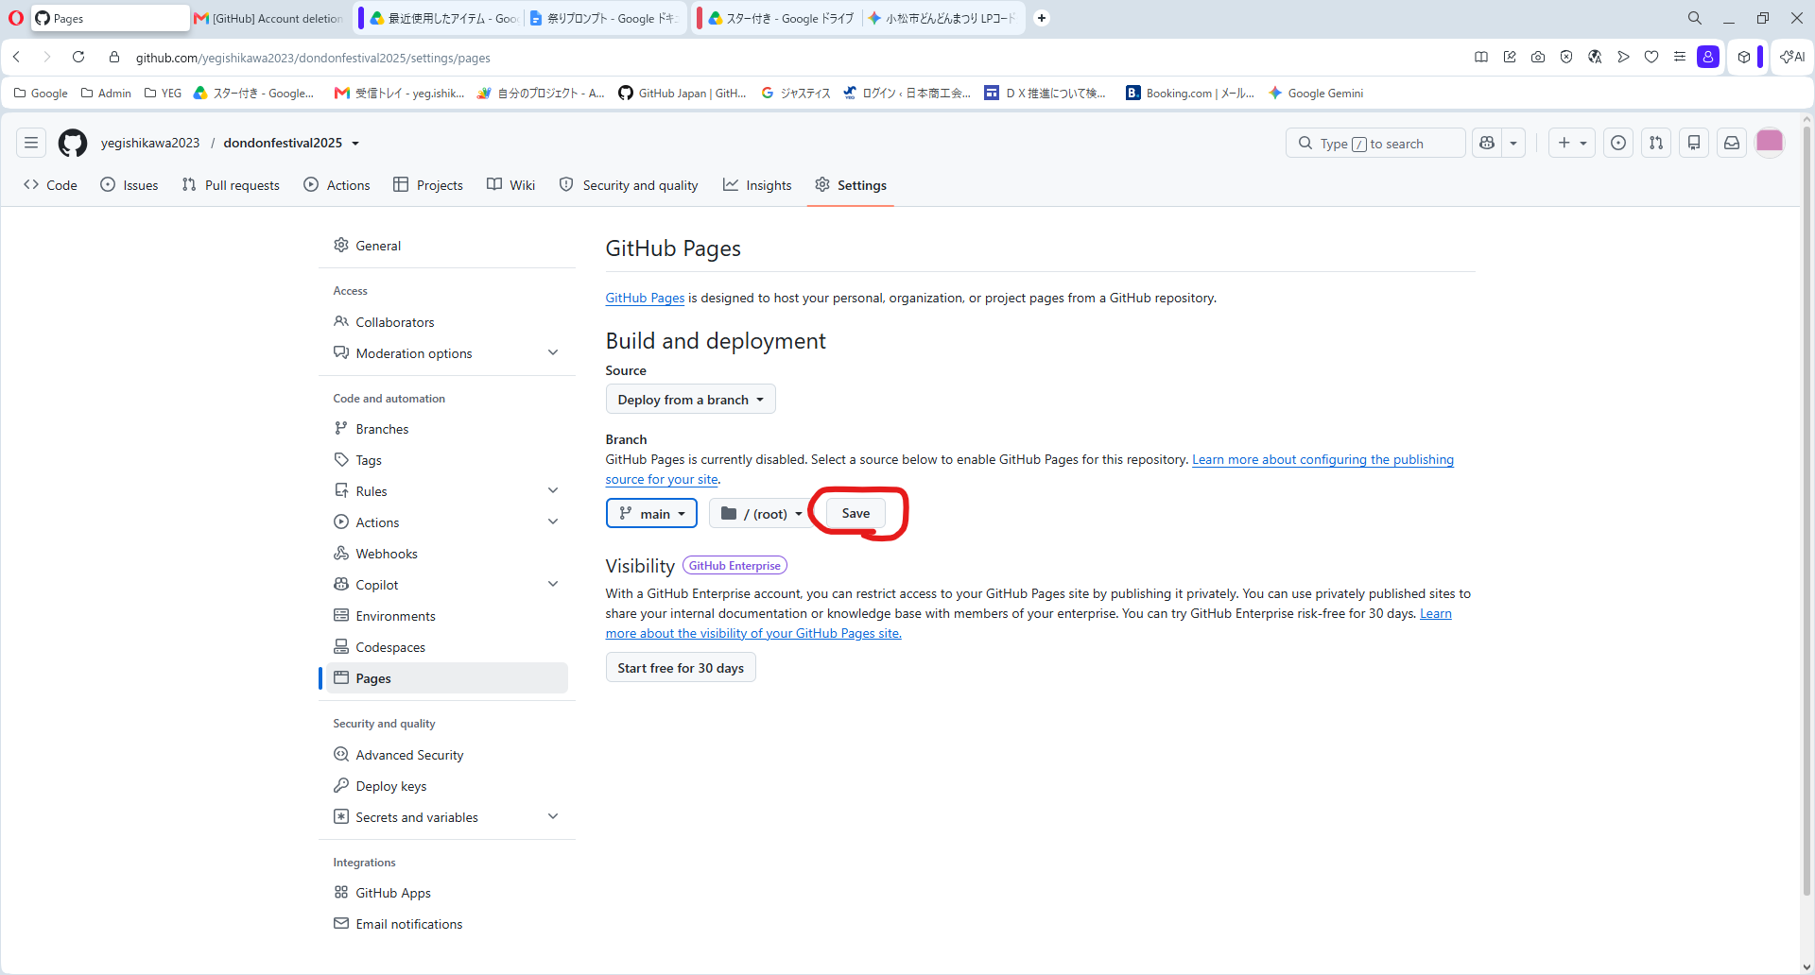Open GitHub Apps settings
Image resolution: width=1815 pixels, height=975 pixels.
446,893
